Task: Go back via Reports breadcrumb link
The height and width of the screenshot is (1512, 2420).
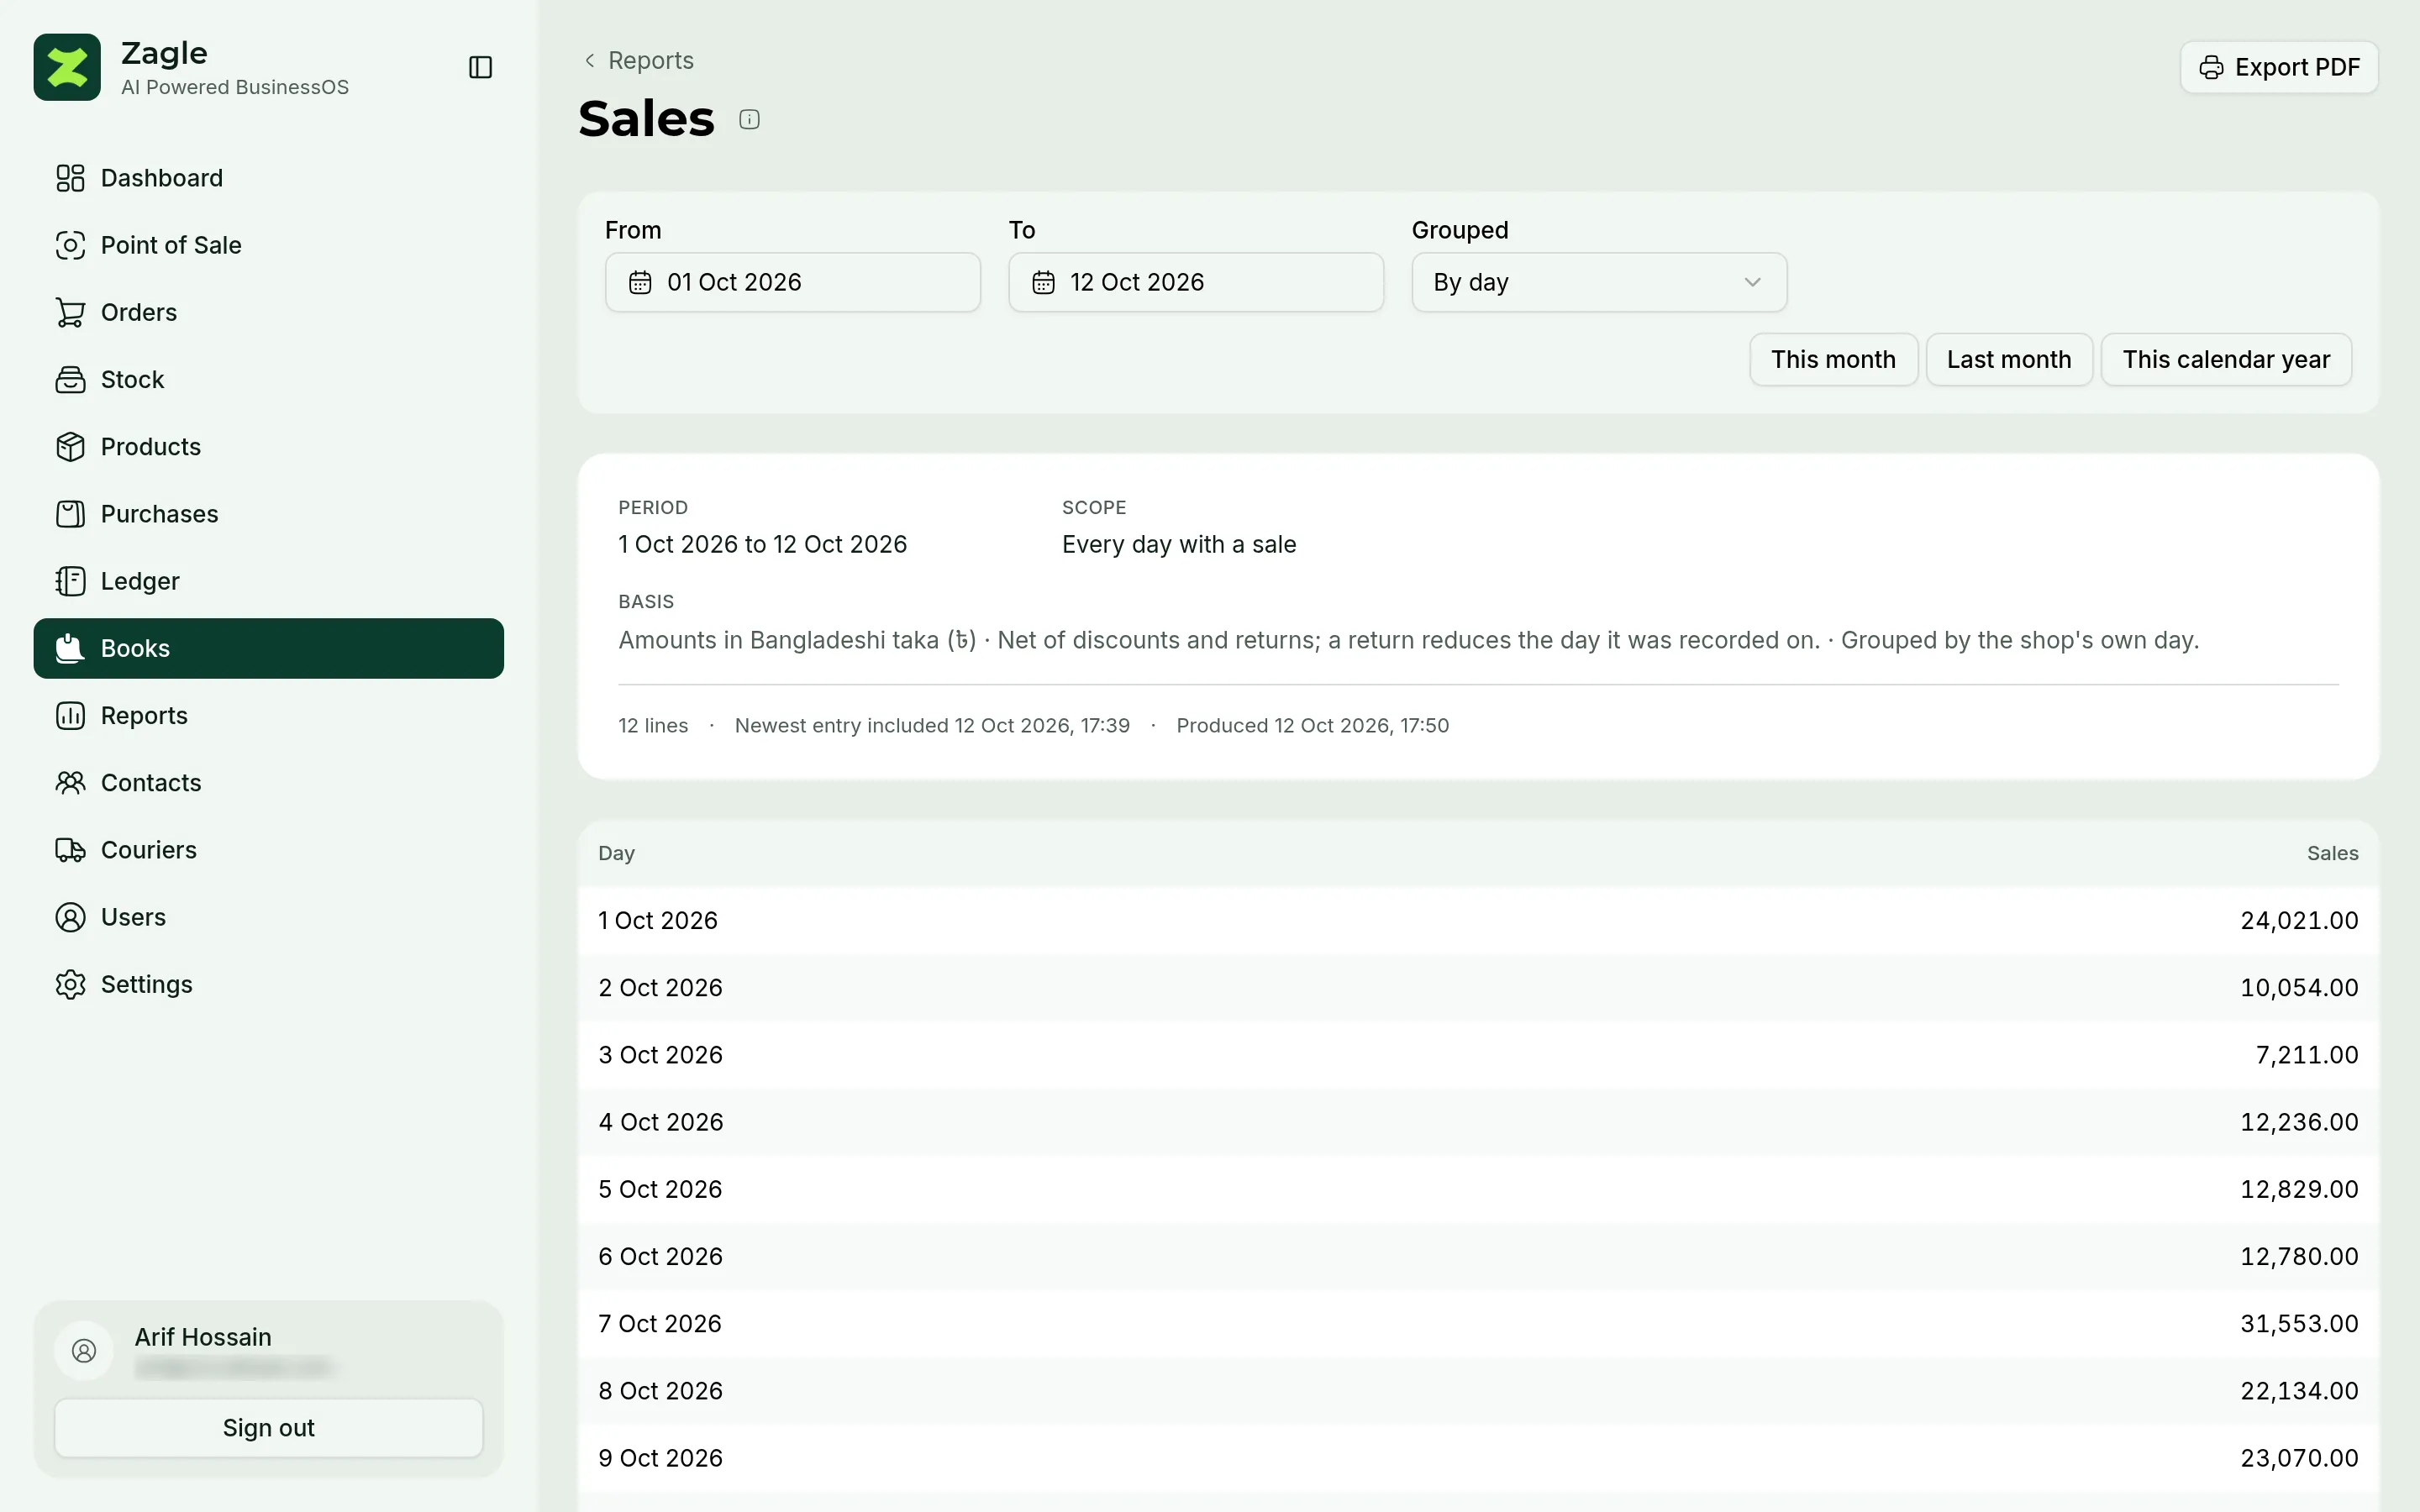Action: [639, 60]
